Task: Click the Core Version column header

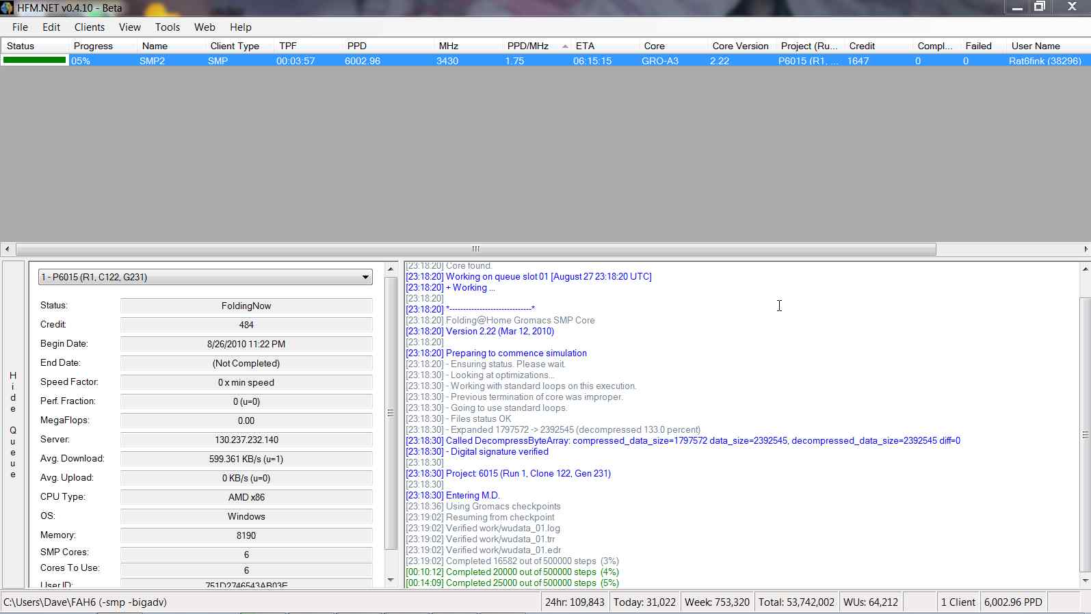Action: [x=740, y=46]
